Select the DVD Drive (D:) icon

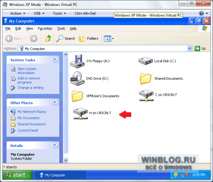tap(78, 78)
